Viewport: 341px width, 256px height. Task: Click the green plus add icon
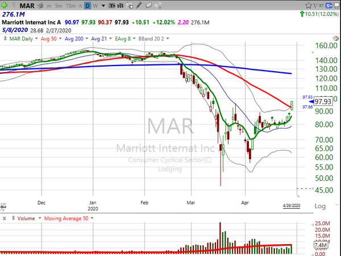pos(4,5)
